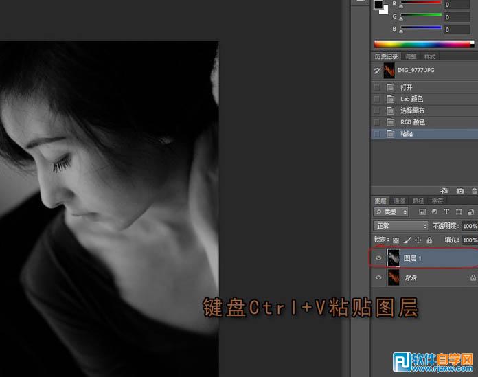Viewport: 478px width, 377px height.
Task: Switch to the 历史记录 history tab
Action: tap(386, 57)
